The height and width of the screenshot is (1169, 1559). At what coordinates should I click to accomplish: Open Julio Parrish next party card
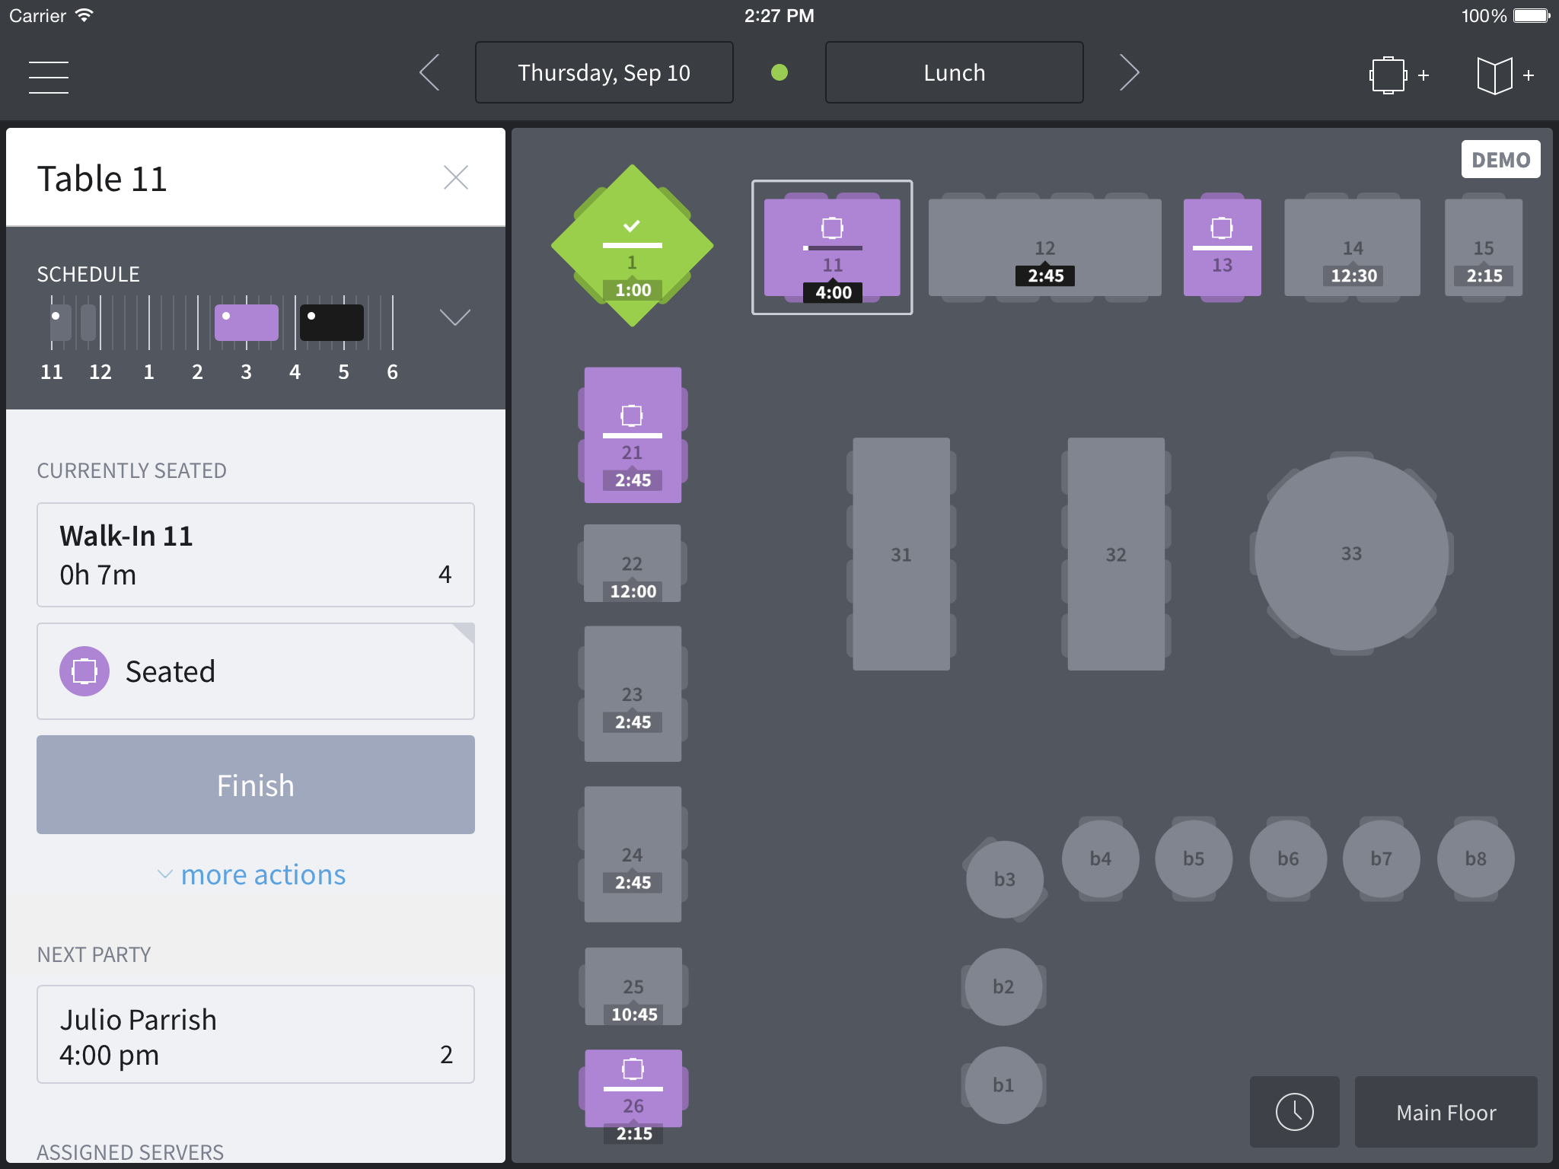click(256, 1035)
